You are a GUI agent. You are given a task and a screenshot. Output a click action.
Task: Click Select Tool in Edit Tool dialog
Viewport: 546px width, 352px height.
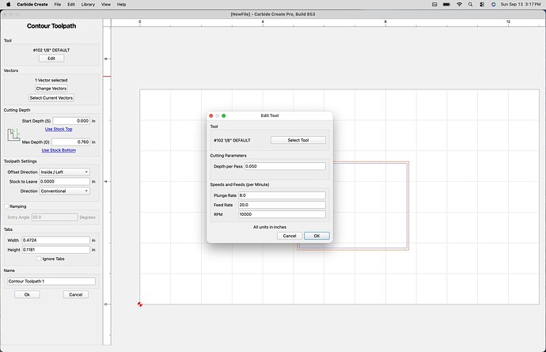(x=298, y=140)
